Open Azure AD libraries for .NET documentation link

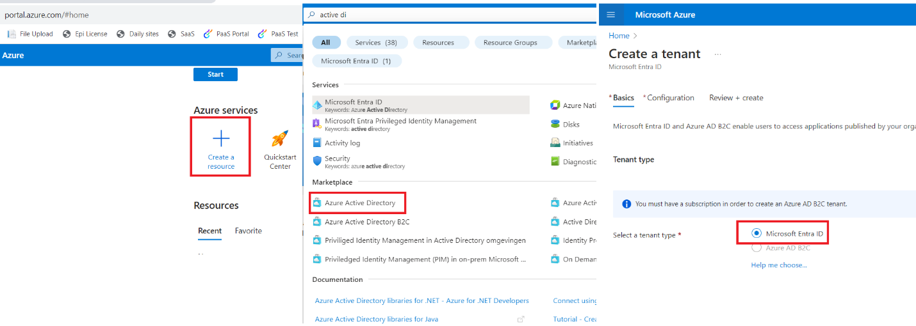[422, 300]
